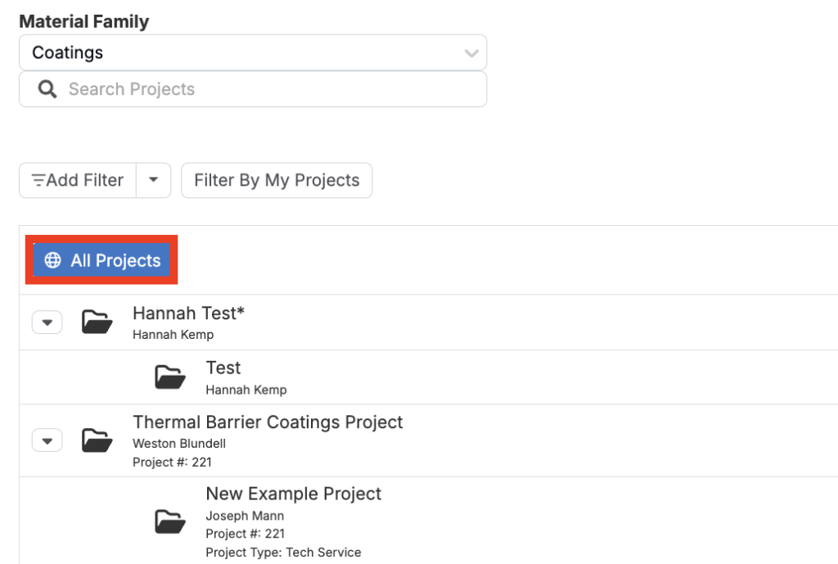Click the filter lines icon on Add Filter

pyautogui.click(x=38, y=180)
